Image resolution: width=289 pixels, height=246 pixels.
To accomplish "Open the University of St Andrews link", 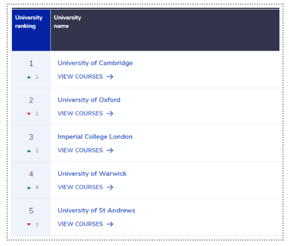I will click(96, 210).
